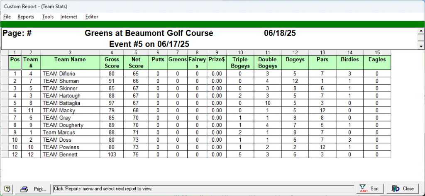Image resolution: width=425 pixels, height=196 pixels.
Task: Click the Net Score column header
Action: [136, 63]
